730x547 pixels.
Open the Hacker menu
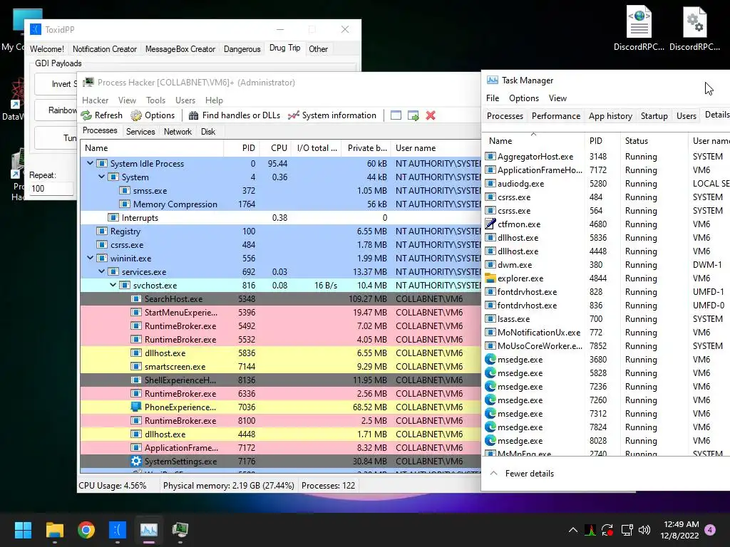(x=95, y=100)
